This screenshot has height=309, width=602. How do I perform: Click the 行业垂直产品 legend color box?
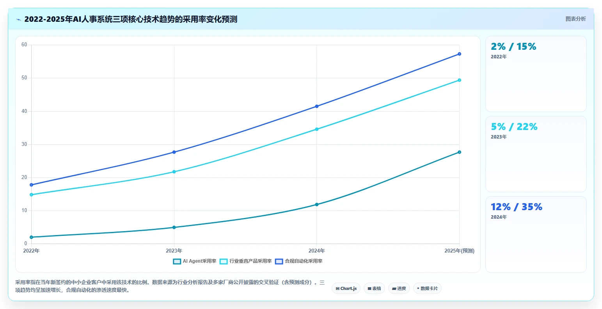click(x=224, y=262)
